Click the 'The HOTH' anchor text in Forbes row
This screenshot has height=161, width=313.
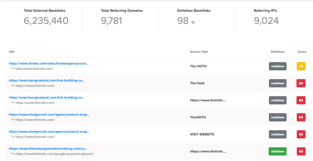point(198,66)
